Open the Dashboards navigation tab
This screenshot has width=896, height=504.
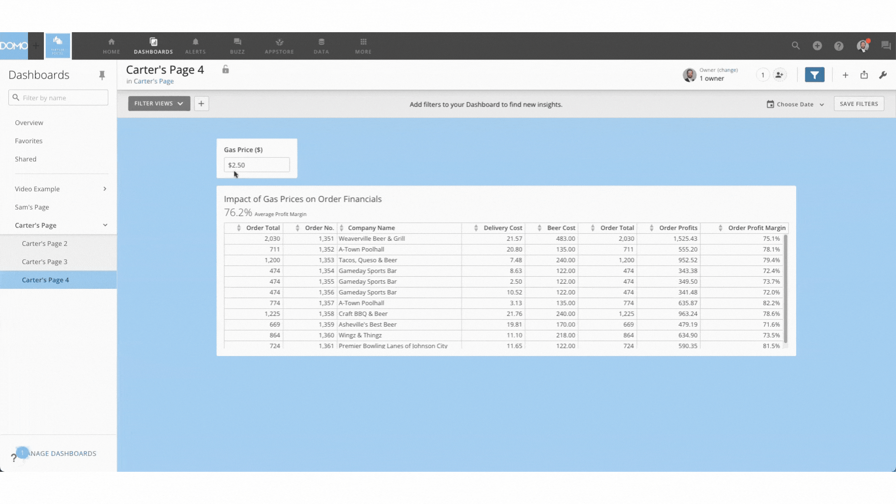pyautogui.click(x=153, y=46)
